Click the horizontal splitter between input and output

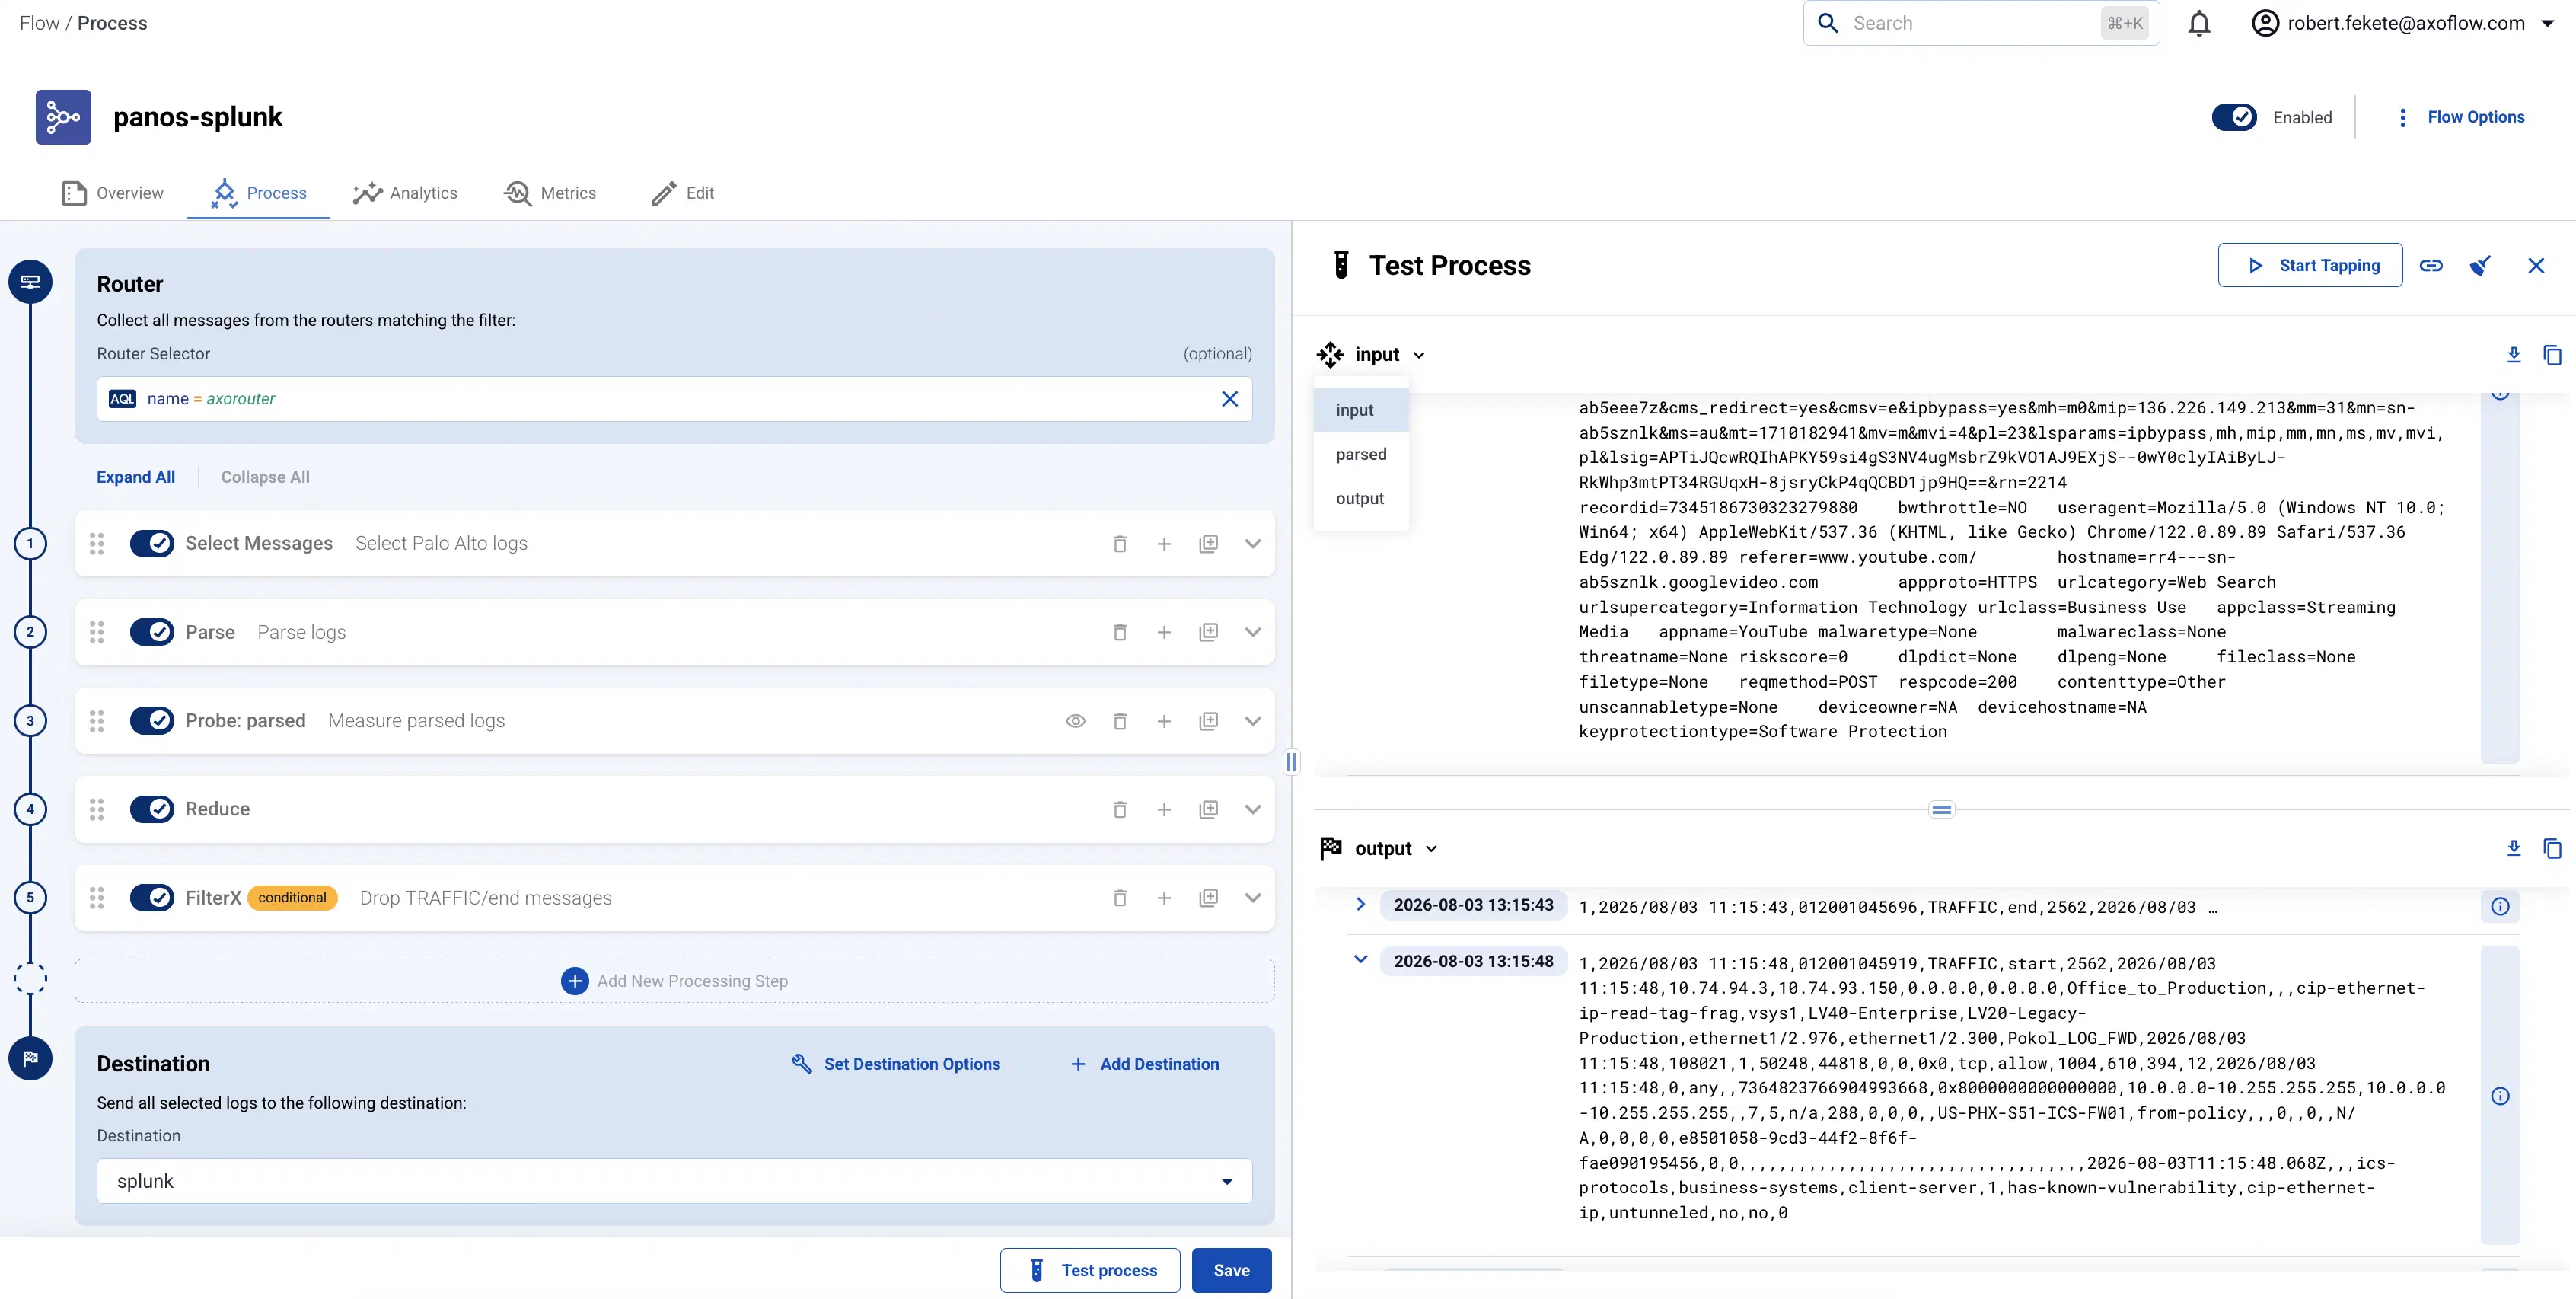click(x=1941, y=809)
